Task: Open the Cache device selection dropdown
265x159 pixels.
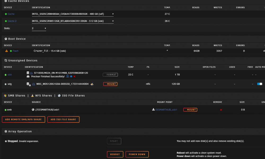Action: click(73, 14)
